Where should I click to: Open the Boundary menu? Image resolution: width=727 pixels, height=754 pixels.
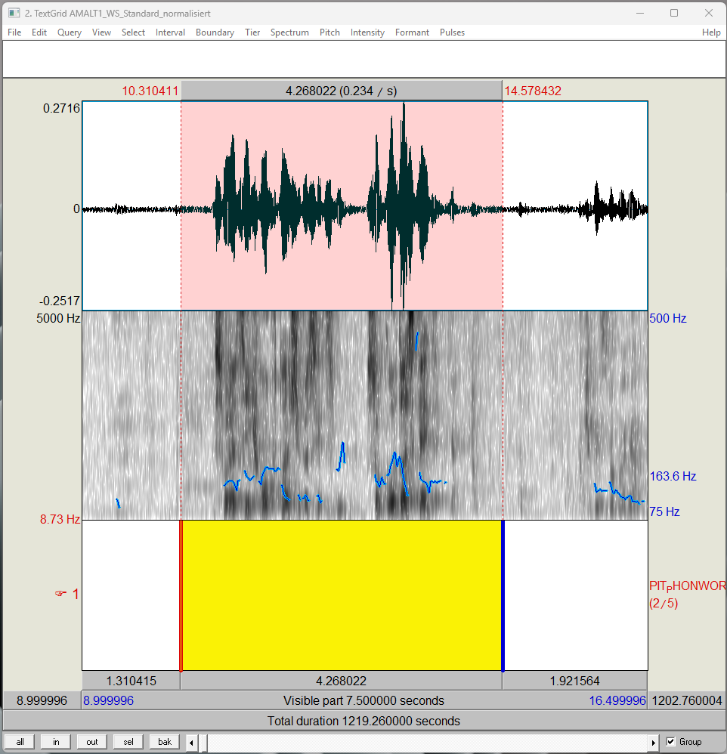coord(215,32)
